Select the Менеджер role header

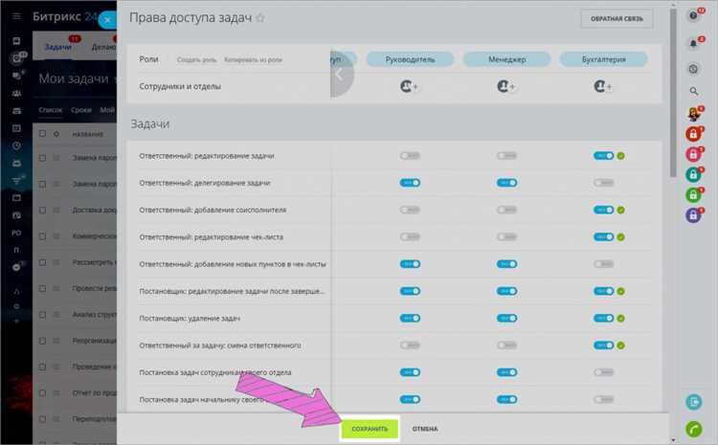pos(506,59)
